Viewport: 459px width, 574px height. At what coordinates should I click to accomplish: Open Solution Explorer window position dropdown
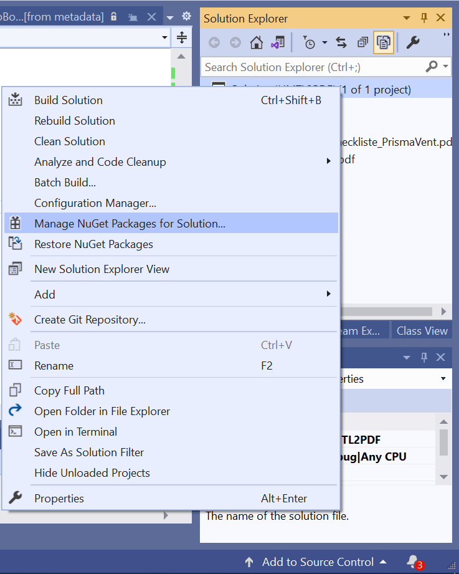[x=406, y=18]
